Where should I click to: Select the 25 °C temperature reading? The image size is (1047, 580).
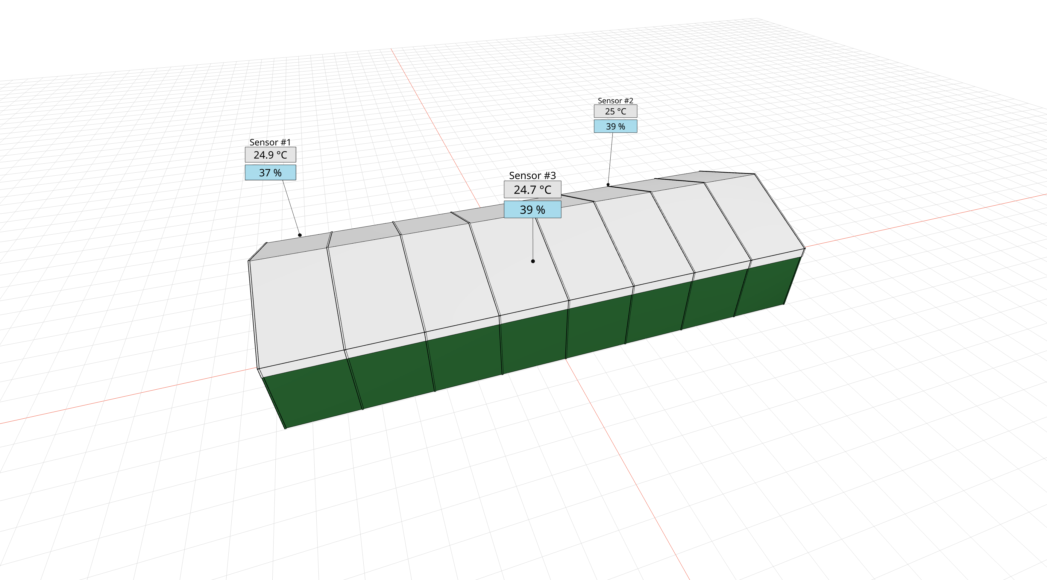pyautogui.click(x=615, y=111)
